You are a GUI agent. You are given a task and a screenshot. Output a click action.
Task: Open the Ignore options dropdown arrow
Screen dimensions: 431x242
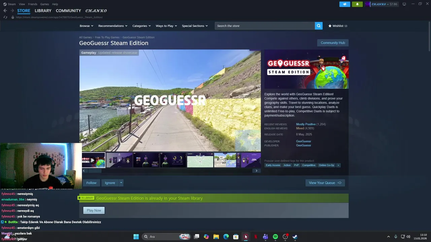(121, 183)
